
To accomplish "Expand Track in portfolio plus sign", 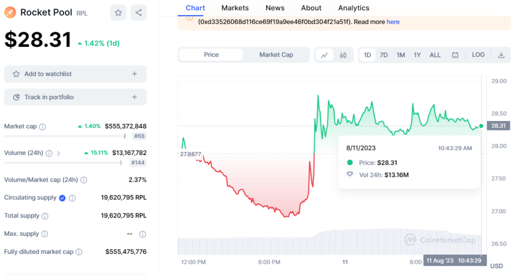I will tap(135, 97).
